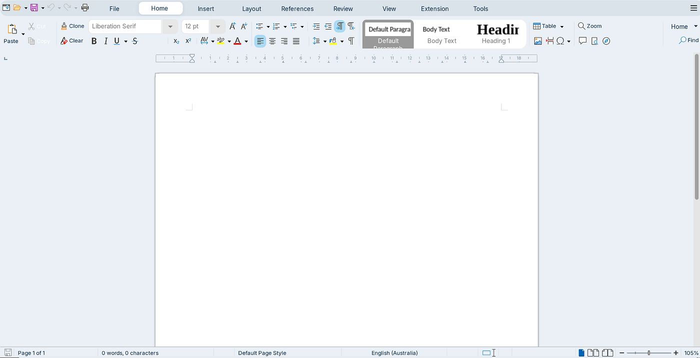Click the Find button
Image resolution: width=700 pixels, height=358 pixels.
pyautogui.click(x=689, y=40)
